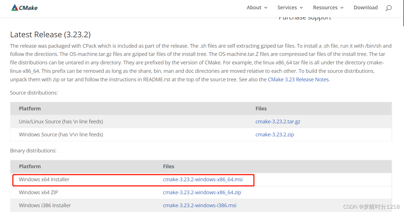404x212 pixels.
Task: Click the Binary distributions label
Action: pyautogui.click(x=33, y=151)
